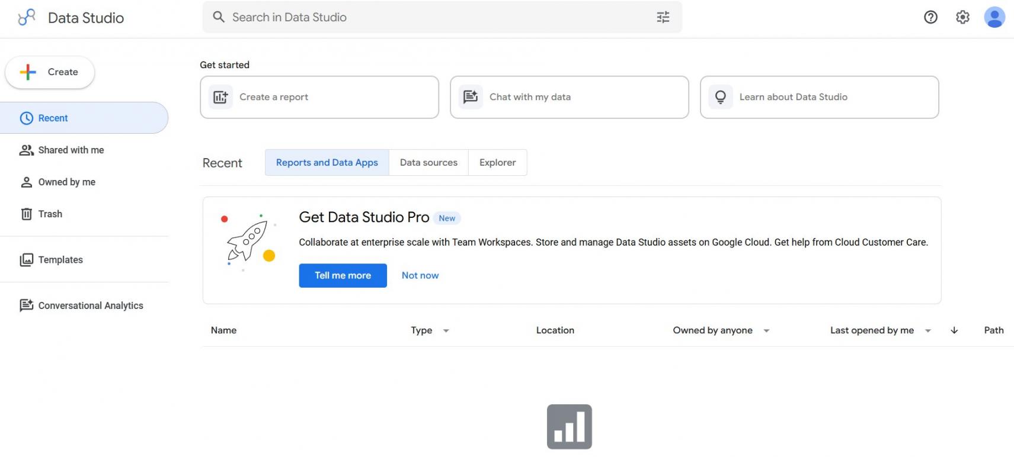The height and width of the screenshot is (457, 1014).
Task: Switch to the Data sources tab
Action: [x=428, y=162]
